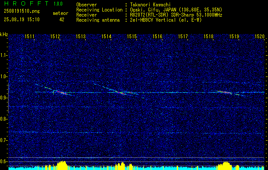
Task: Click the yellow signal peak below 1518
Action: click(x=225, y=165)
